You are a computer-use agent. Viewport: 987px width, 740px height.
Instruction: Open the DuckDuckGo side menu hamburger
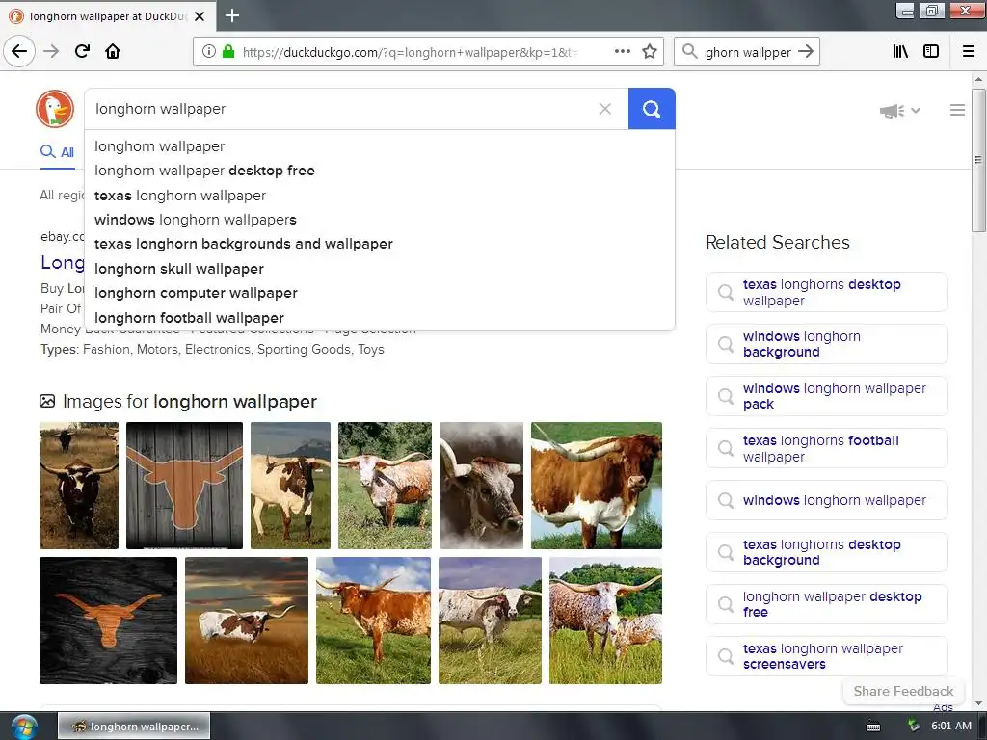[957, 110]
